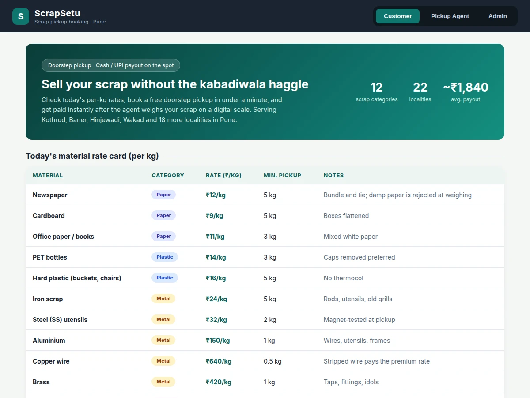
Task: Click the 'Magnet-tested at pickup' note
Action: click(360, 320)
